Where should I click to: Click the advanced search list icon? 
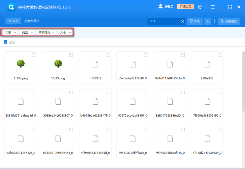[207, 21]
